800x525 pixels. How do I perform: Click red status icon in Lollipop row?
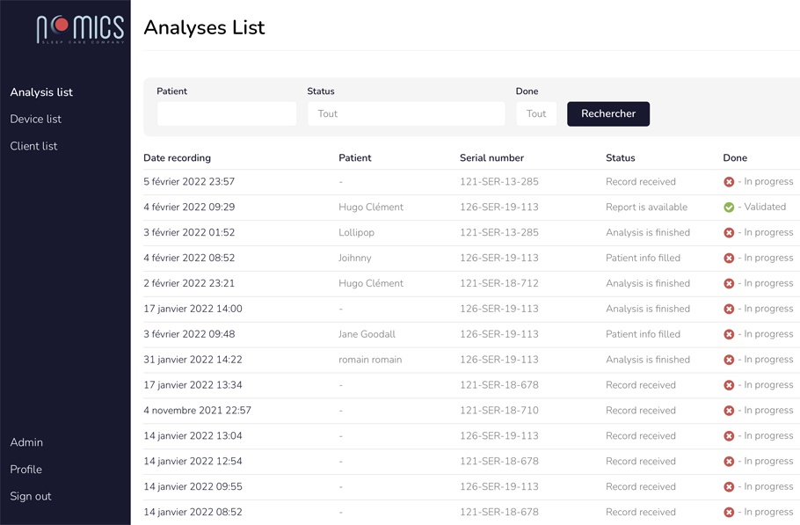click(x=729, y=233)
